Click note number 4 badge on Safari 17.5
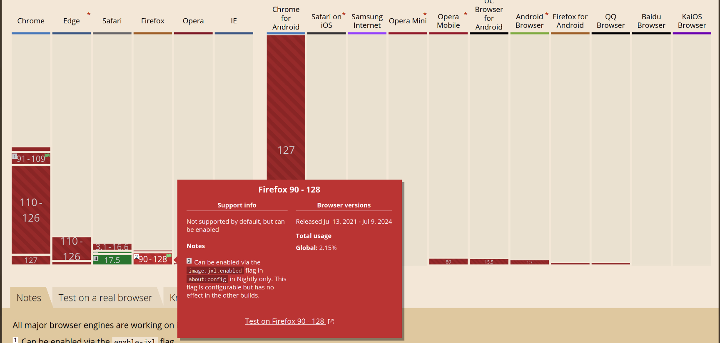720x343 pixels. (96, 259)
